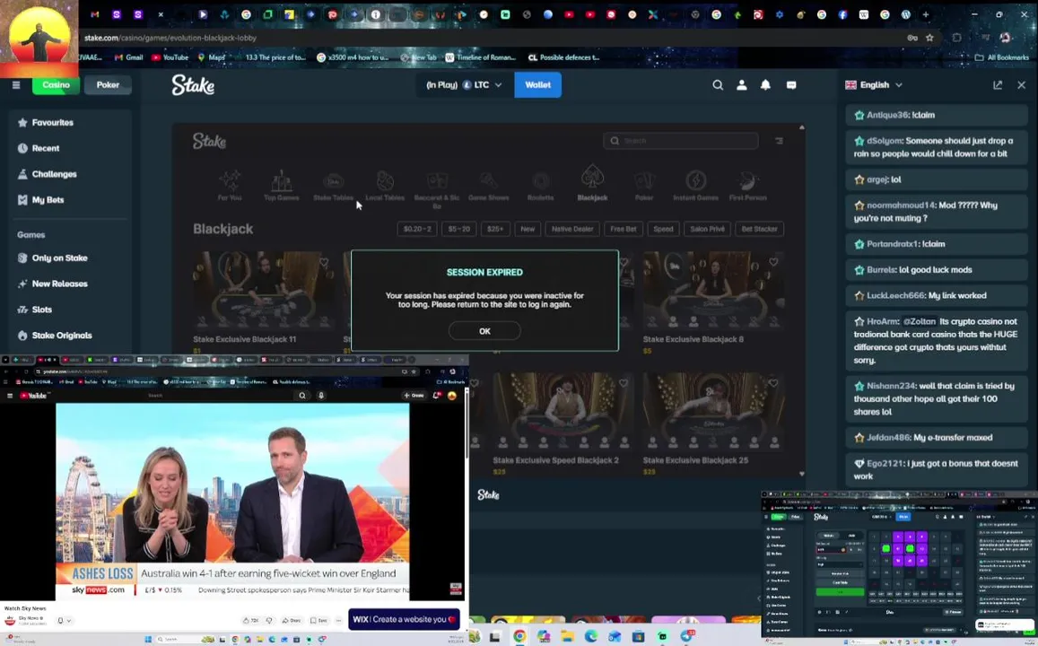Click the YouTube voice search microphone
The height and width of the screenshot is (646, 1038).
321,395
